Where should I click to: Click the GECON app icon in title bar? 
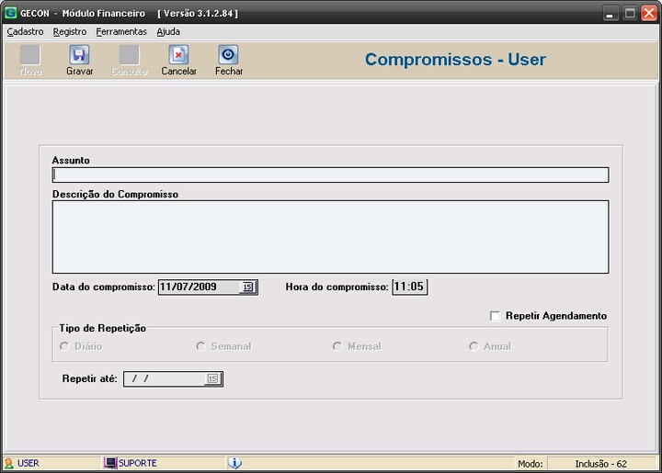point(10,13)
